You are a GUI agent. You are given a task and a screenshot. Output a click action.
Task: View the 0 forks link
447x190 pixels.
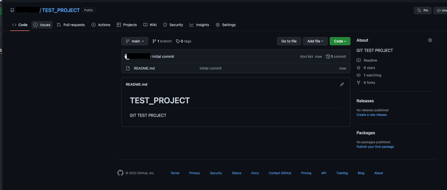point(366,83)
